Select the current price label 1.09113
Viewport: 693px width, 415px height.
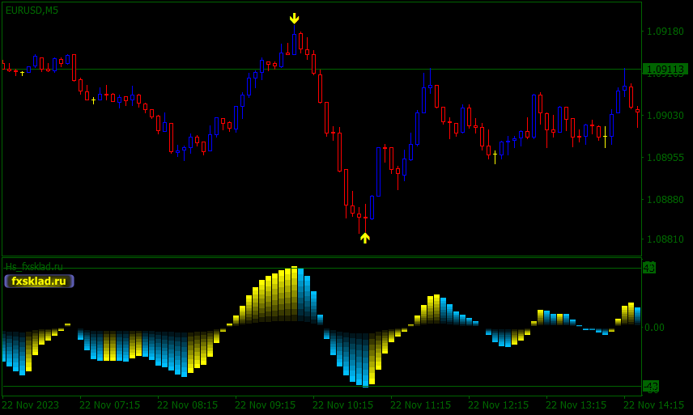coord(665,70)
